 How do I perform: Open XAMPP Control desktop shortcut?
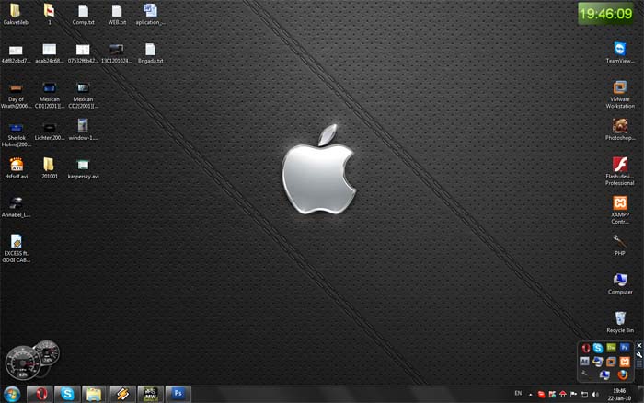click(620, 210)
